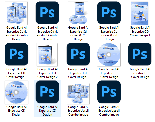The width and height of the screenshot is (155, 122).
Task: Select the Cd Cover Design 2 case thumbnail
Action: point(47,55)
